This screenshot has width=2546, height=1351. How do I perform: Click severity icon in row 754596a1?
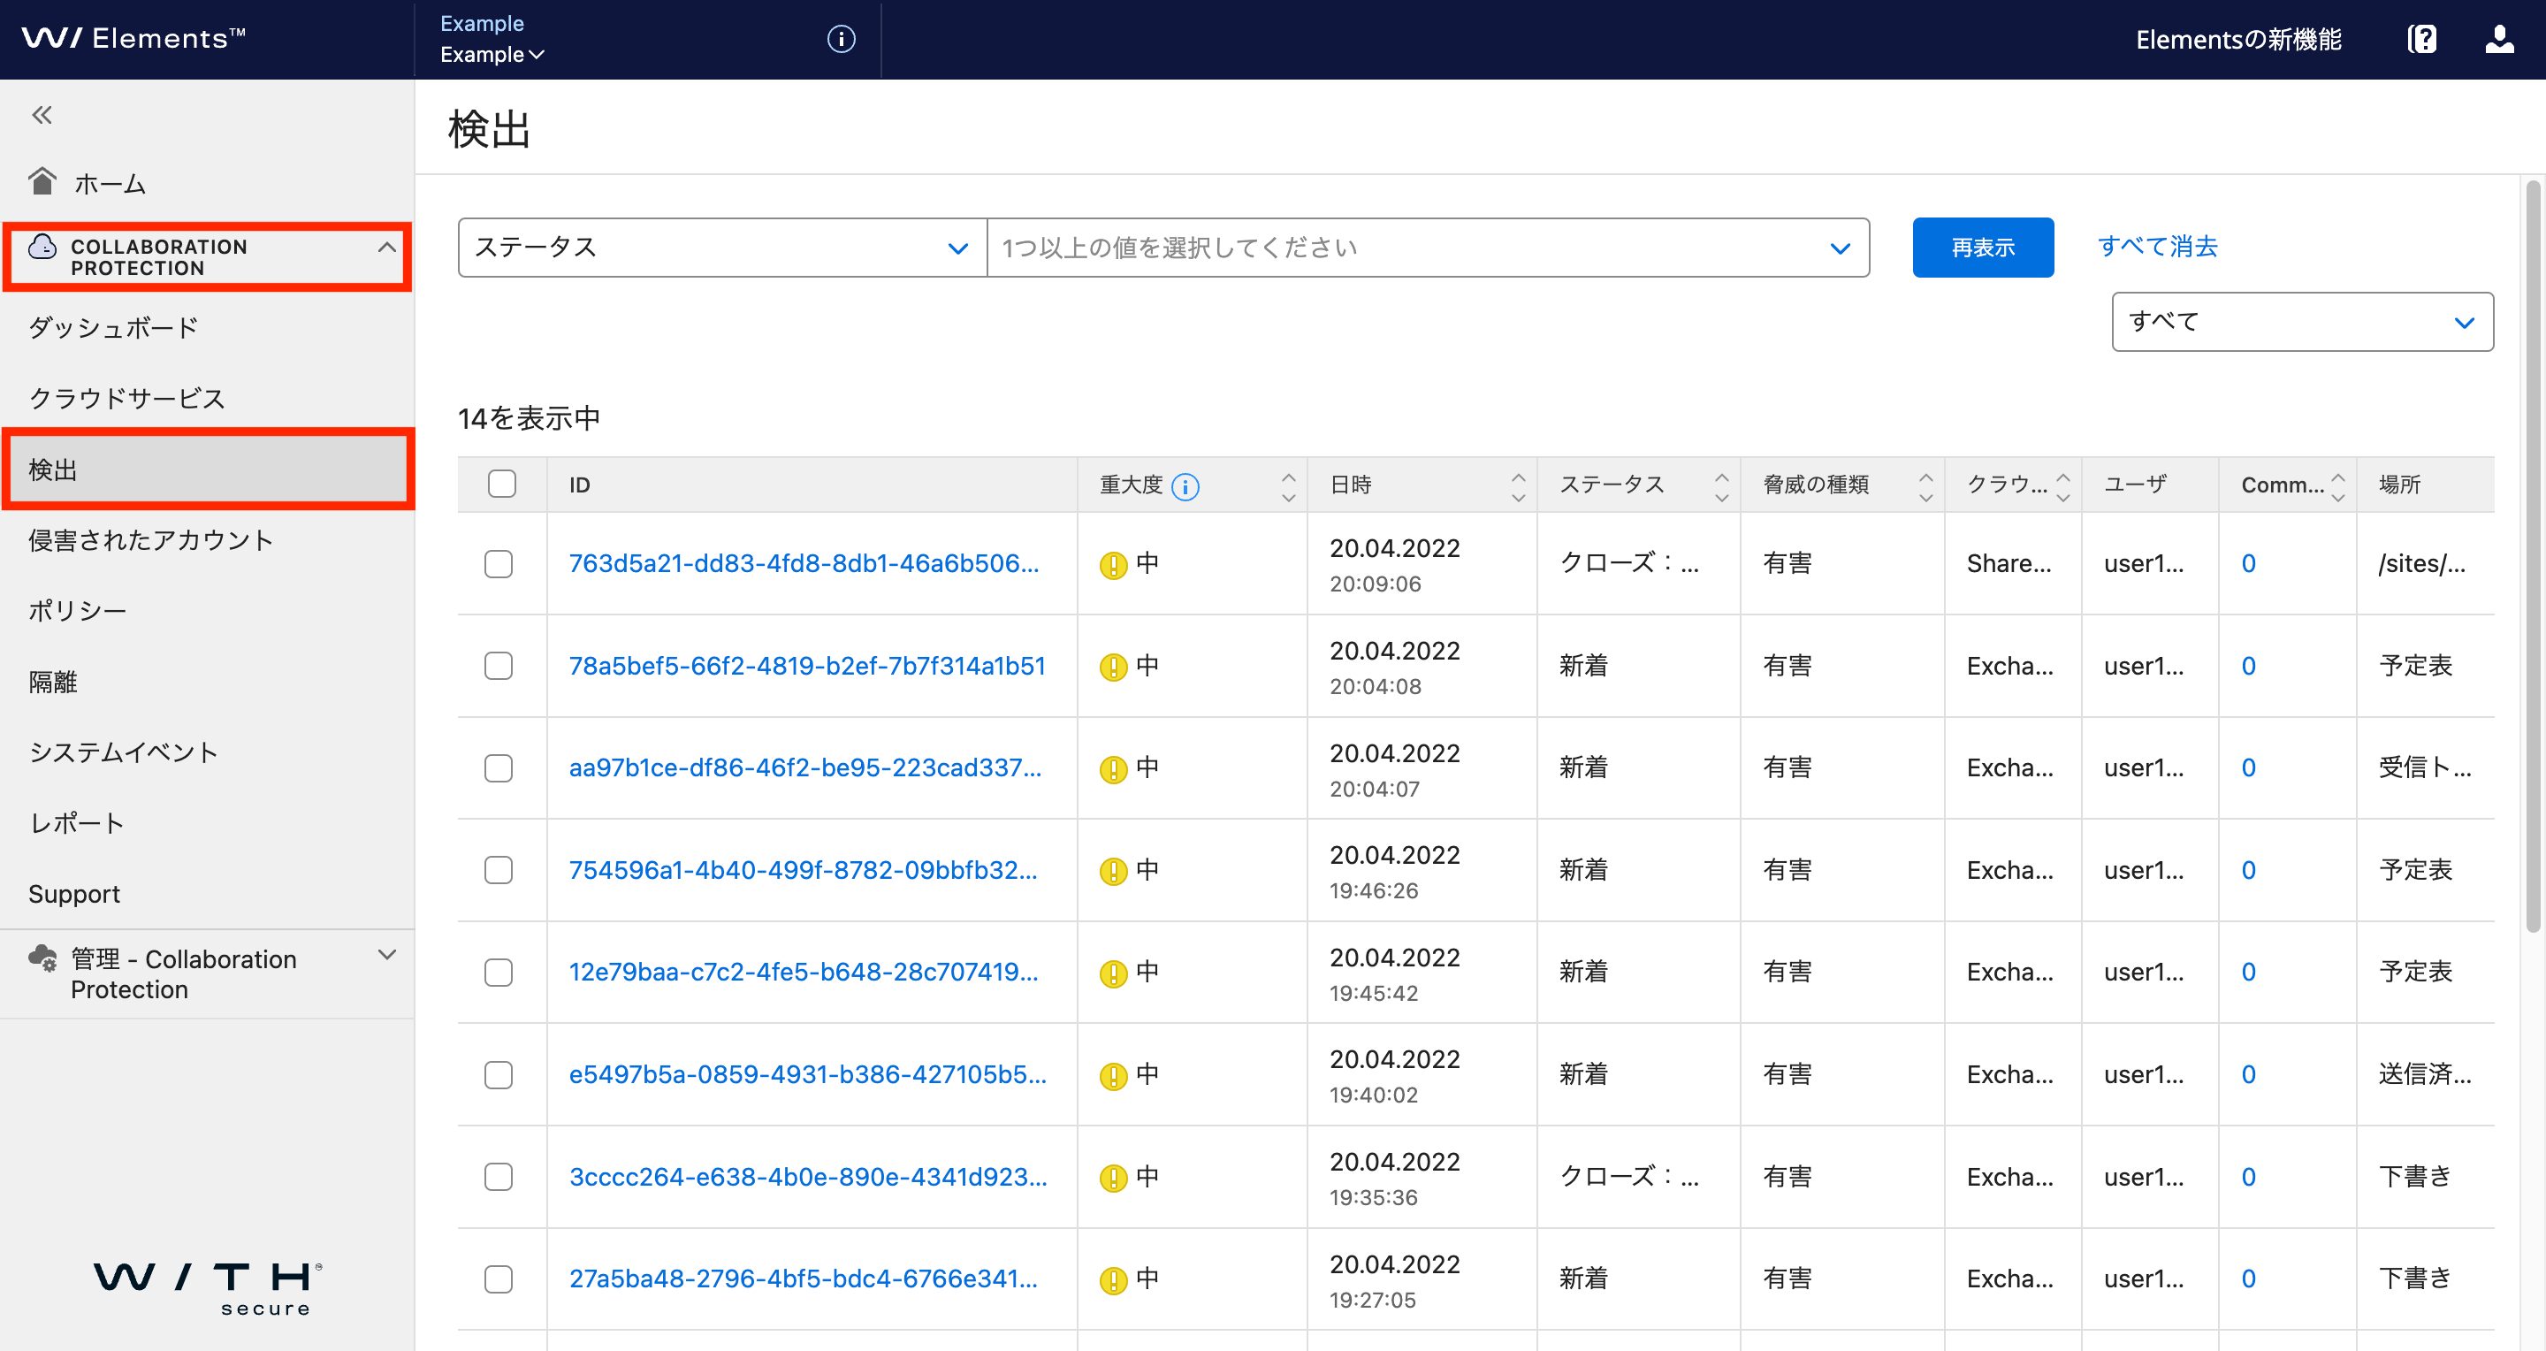(x=1113, y=872)
